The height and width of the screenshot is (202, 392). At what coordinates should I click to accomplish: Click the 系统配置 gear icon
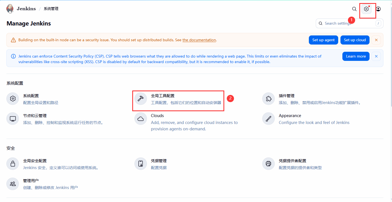[13, 99]
